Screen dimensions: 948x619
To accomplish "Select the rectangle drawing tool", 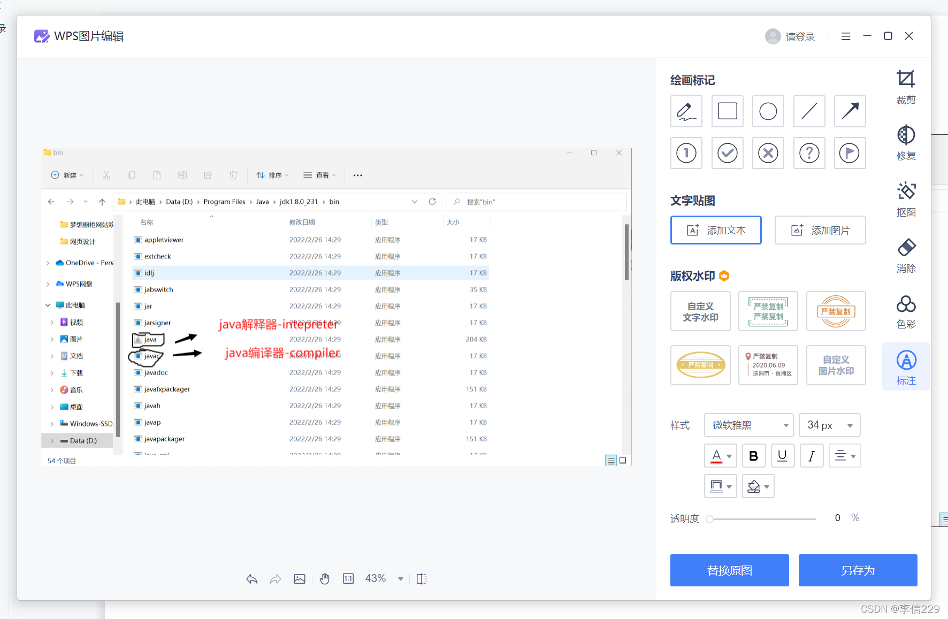I will point(727,111).
